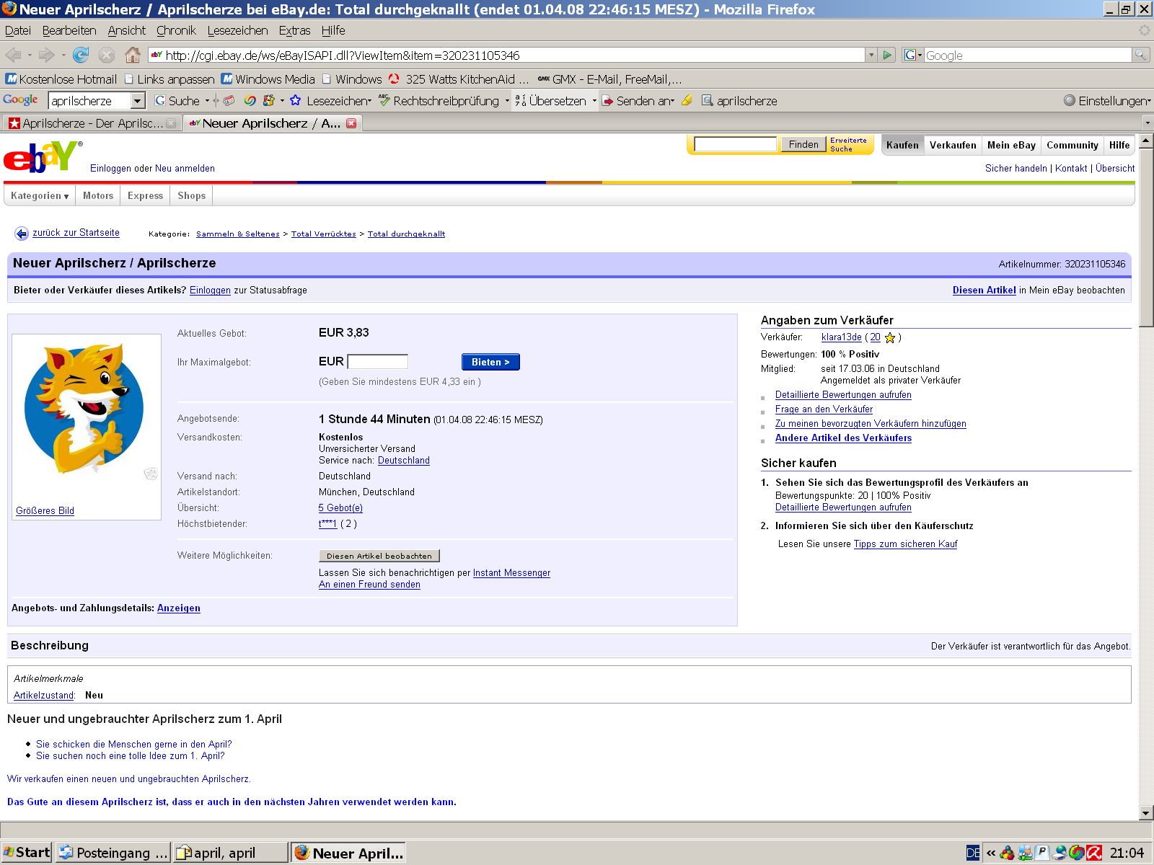Click the Start button on taskbar

coord(27,853)
